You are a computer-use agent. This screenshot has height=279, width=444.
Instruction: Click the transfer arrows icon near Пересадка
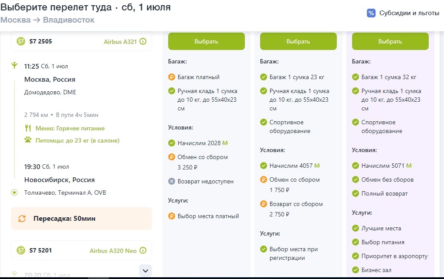coord(22,219)
